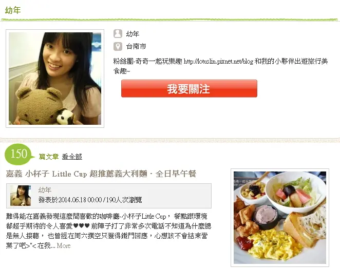Viewport: 340px width, 268px height.
Task: Open the large profile photo with teddy bear
Action: (55, 79)
